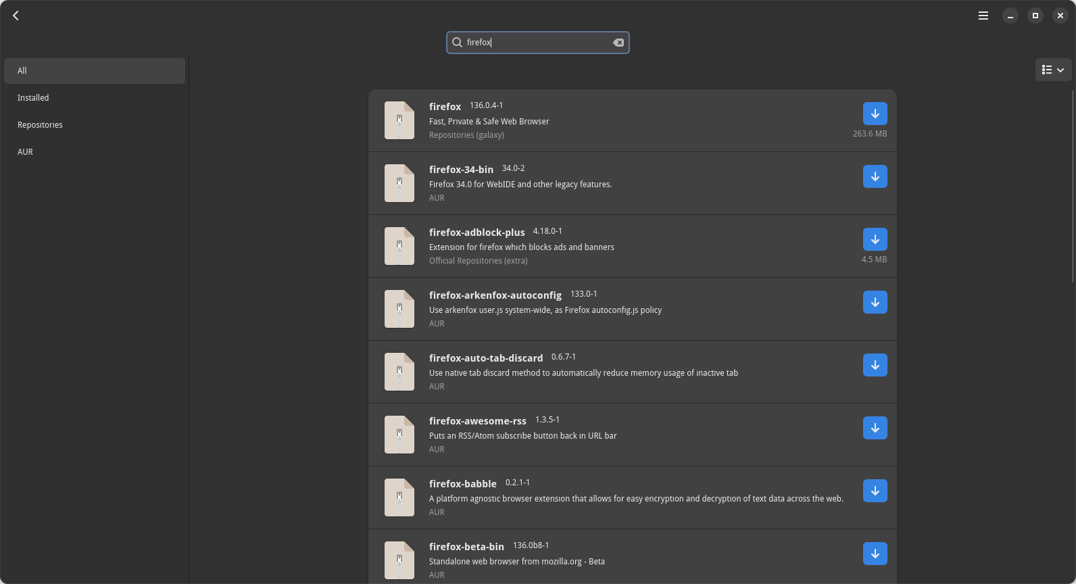This screenshot has width=1076, height=584.
Task: Click the firefox-adblock-plus package archive icon
Action: click(399, 246)
